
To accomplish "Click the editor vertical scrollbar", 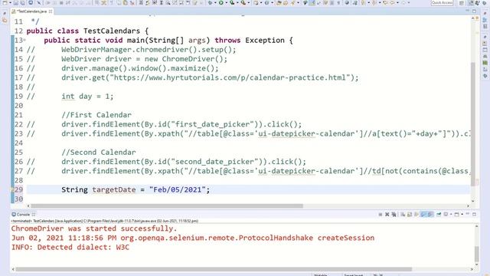I will point(473,124).
